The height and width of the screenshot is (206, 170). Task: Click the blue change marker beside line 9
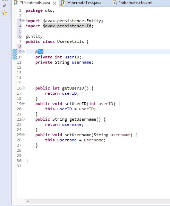(x=14, y=54)
